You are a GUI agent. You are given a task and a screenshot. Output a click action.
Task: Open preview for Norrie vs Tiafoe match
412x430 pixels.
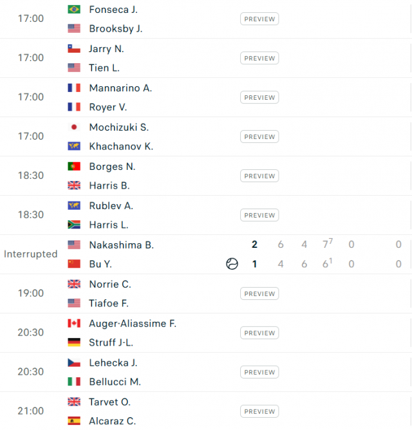[259, 294]
